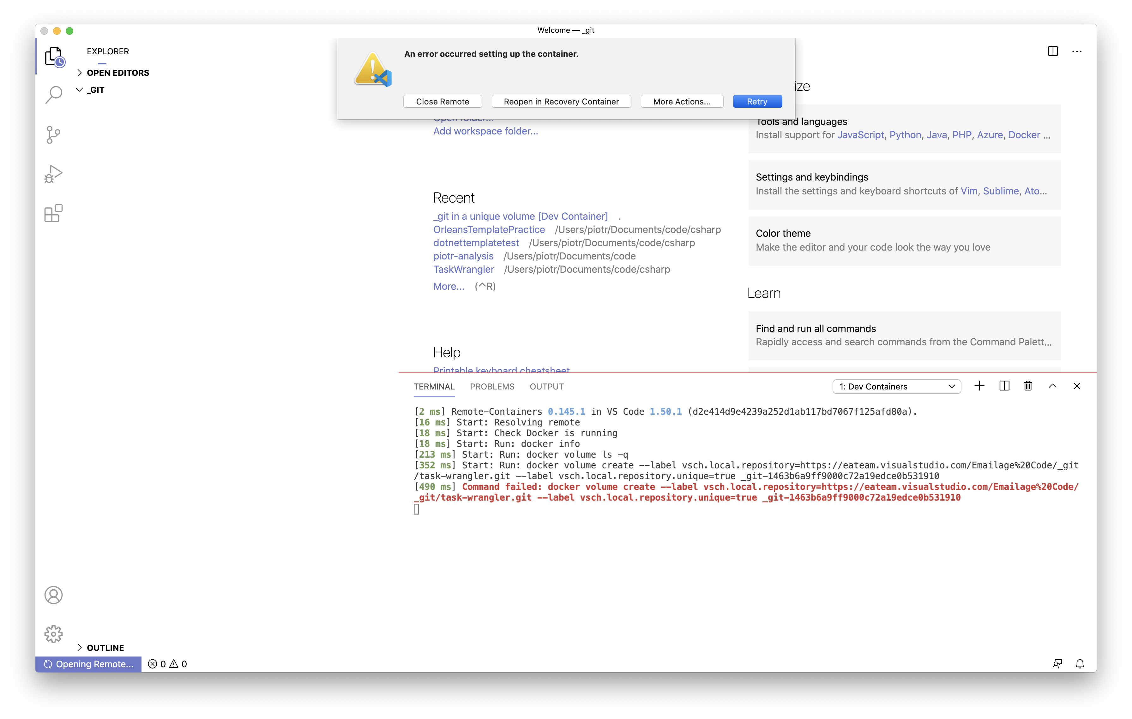This screenshot has width=1132, height=719.
Task: Maximize the panel with chevron icon
Action: point(1052,386)
